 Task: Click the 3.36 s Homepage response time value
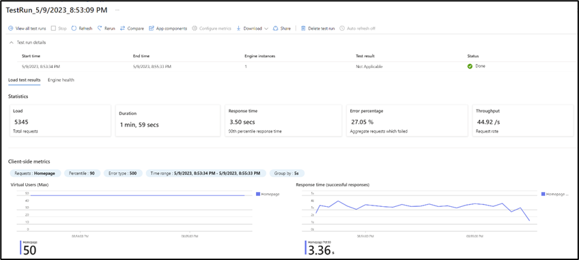point(322,250)
